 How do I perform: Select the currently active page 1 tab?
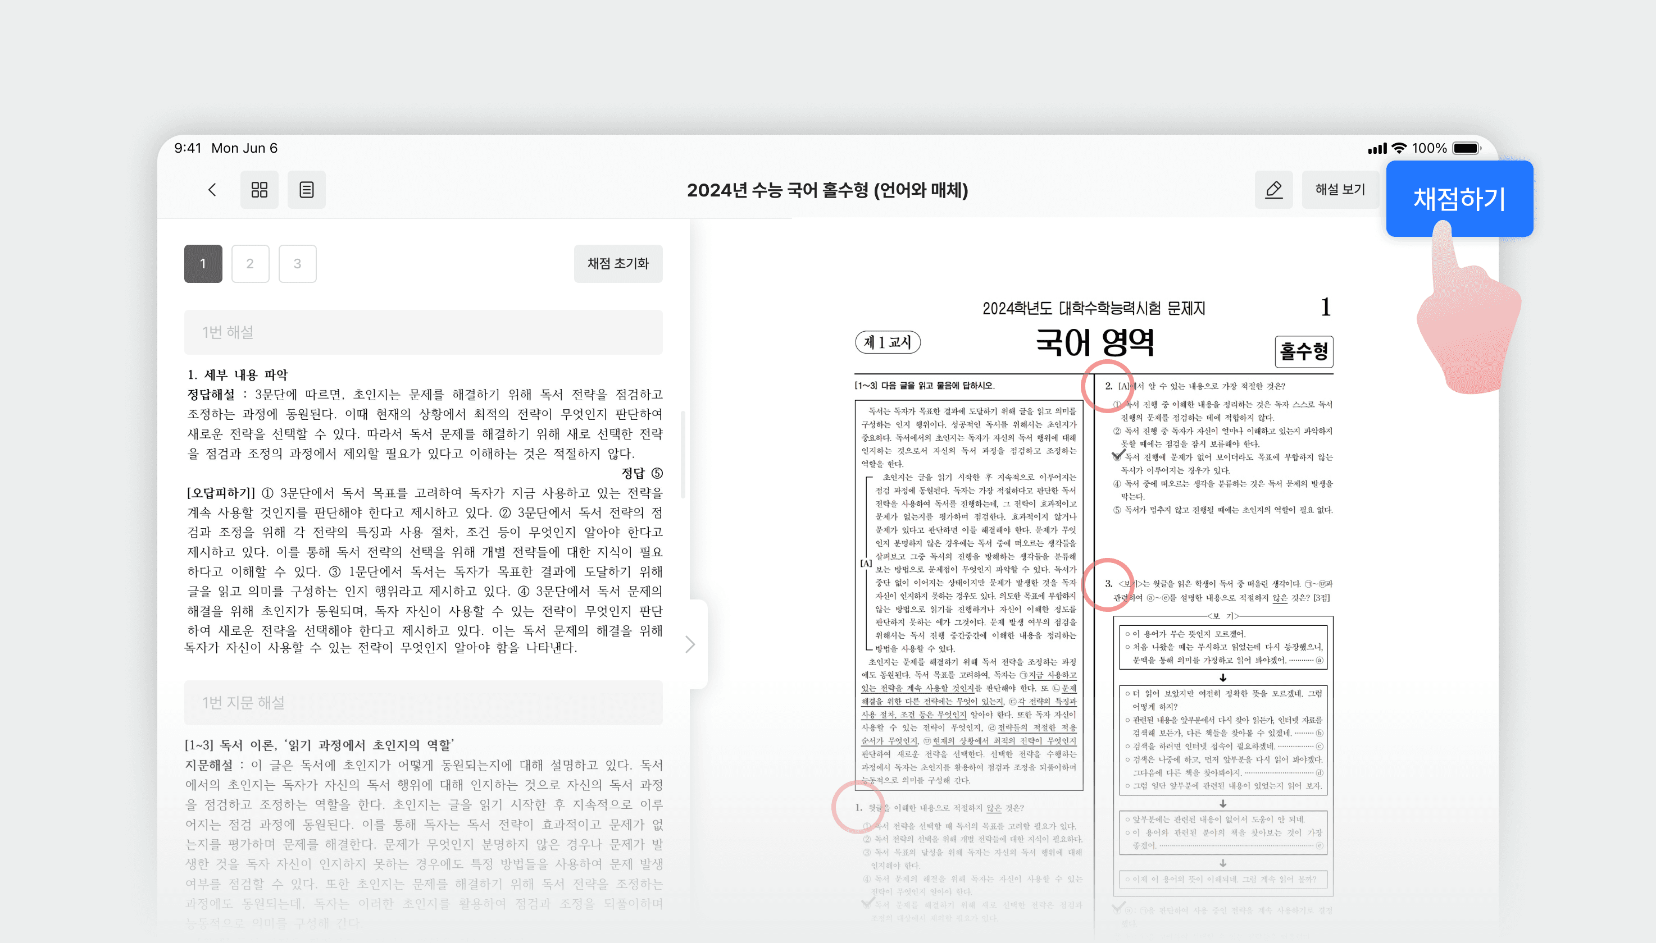pos(203,264)
